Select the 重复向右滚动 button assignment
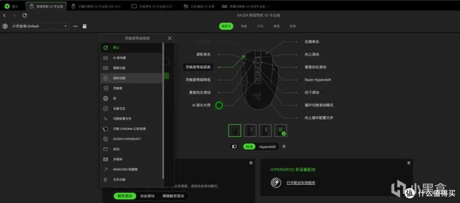The image size is (460, 203). [315, 67]
